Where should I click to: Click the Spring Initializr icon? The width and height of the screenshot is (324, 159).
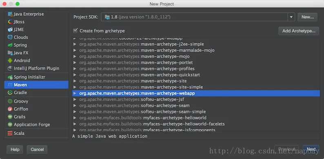[x=10, y=77]
